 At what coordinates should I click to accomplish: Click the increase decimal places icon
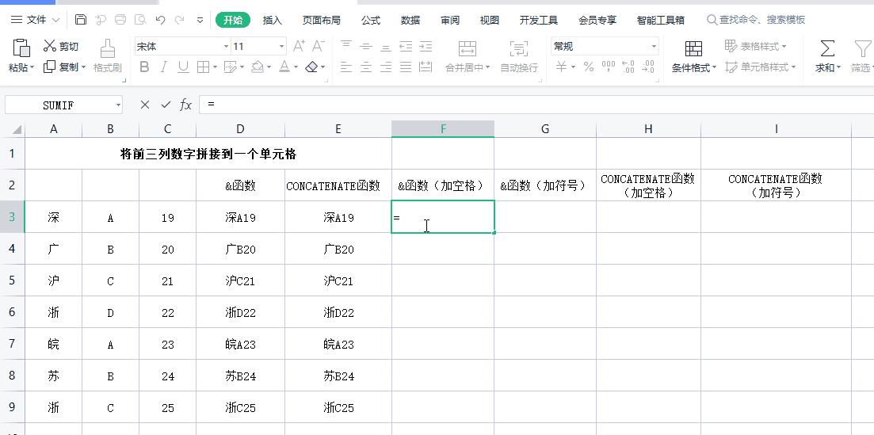[x=628, y=67]
